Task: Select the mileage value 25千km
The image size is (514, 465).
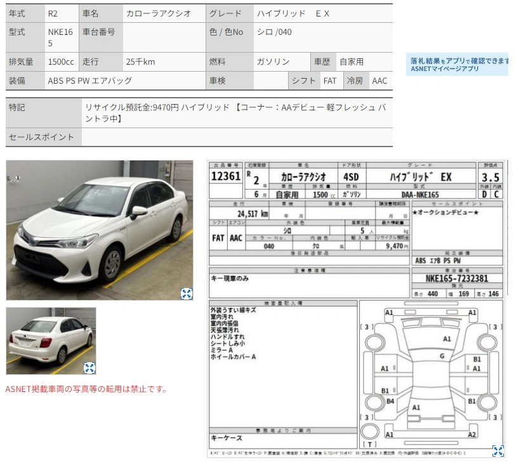Action: 140,62
